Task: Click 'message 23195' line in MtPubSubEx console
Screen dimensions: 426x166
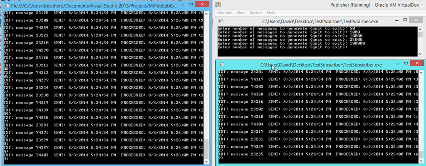Action: [x=103, y=13]
